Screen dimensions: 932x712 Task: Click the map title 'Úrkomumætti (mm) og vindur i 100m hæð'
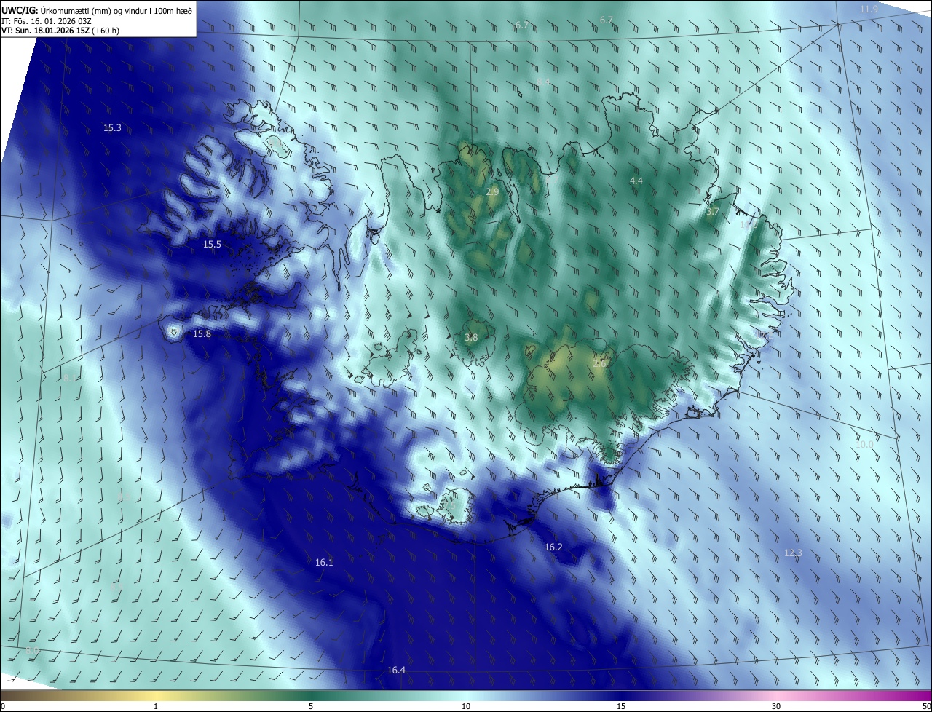pyautogui.click(x=117, y=10)
